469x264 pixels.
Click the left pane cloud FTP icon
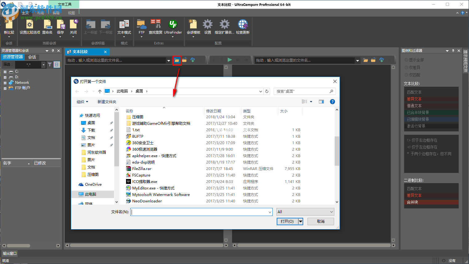tap(193, 60)
